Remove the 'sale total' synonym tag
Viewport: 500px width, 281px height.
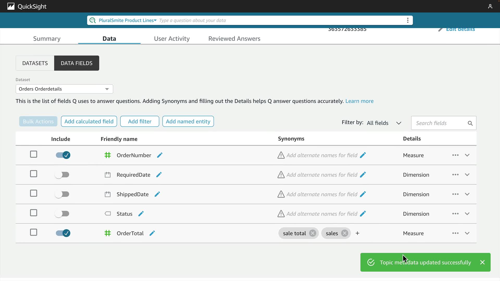click(x=312, y=233)
